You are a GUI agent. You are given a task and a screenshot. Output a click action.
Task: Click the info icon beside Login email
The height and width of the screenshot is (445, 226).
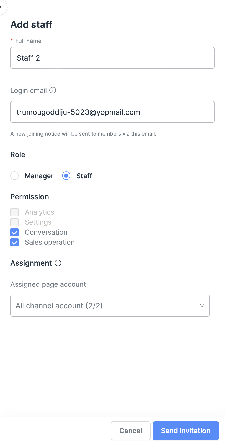pyautogui.click(x=53, y=90)
